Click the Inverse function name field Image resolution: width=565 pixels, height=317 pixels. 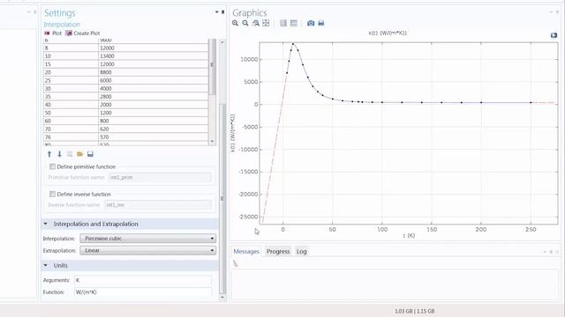pos(158,205)
